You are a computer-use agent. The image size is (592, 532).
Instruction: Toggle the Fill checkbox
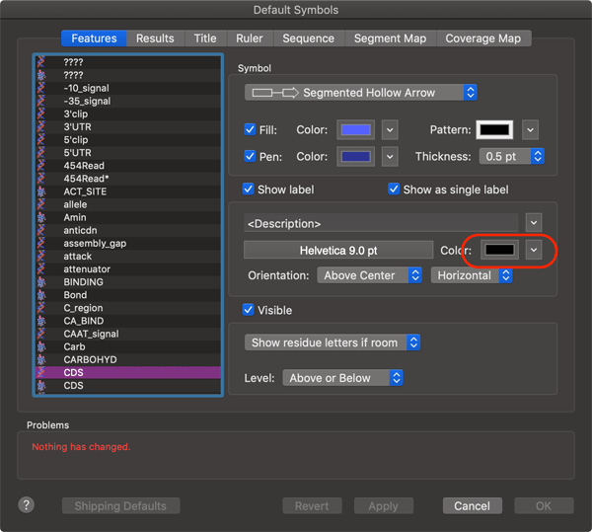tap(250, 129)
